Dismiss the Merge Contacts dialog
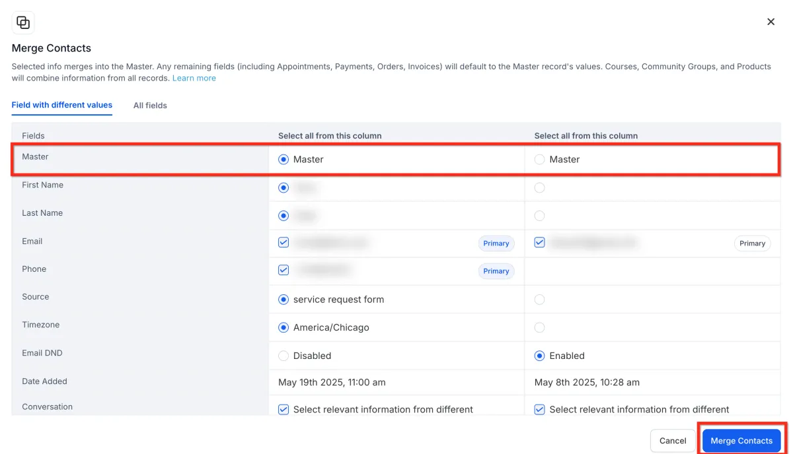Image resolution: width=793 pixels, height=454 pixels. coord(771,21)
